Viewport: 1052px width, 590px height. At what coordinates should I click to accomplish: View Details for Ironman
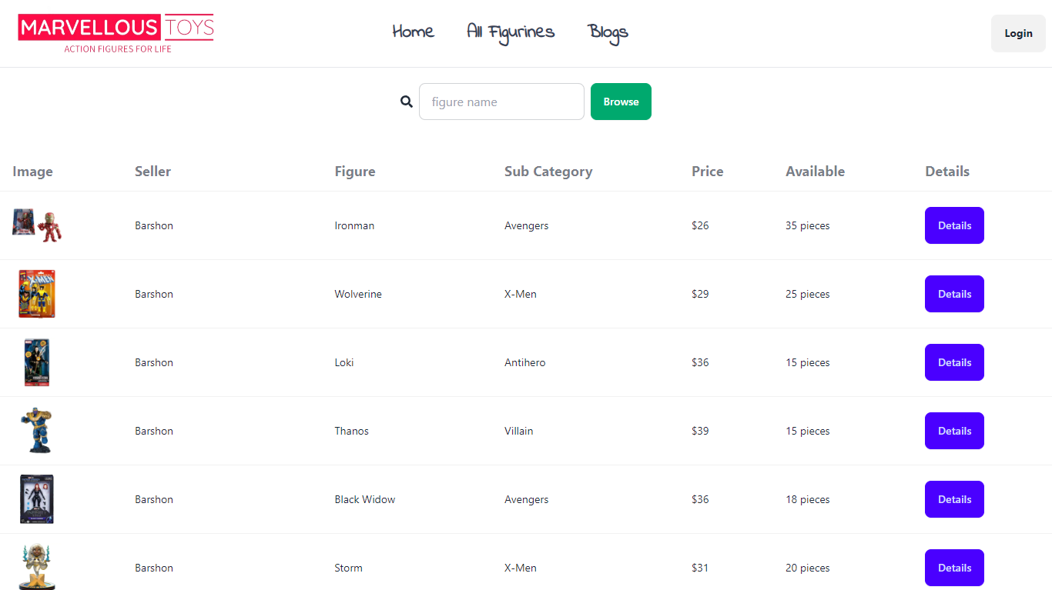[954, 225]
